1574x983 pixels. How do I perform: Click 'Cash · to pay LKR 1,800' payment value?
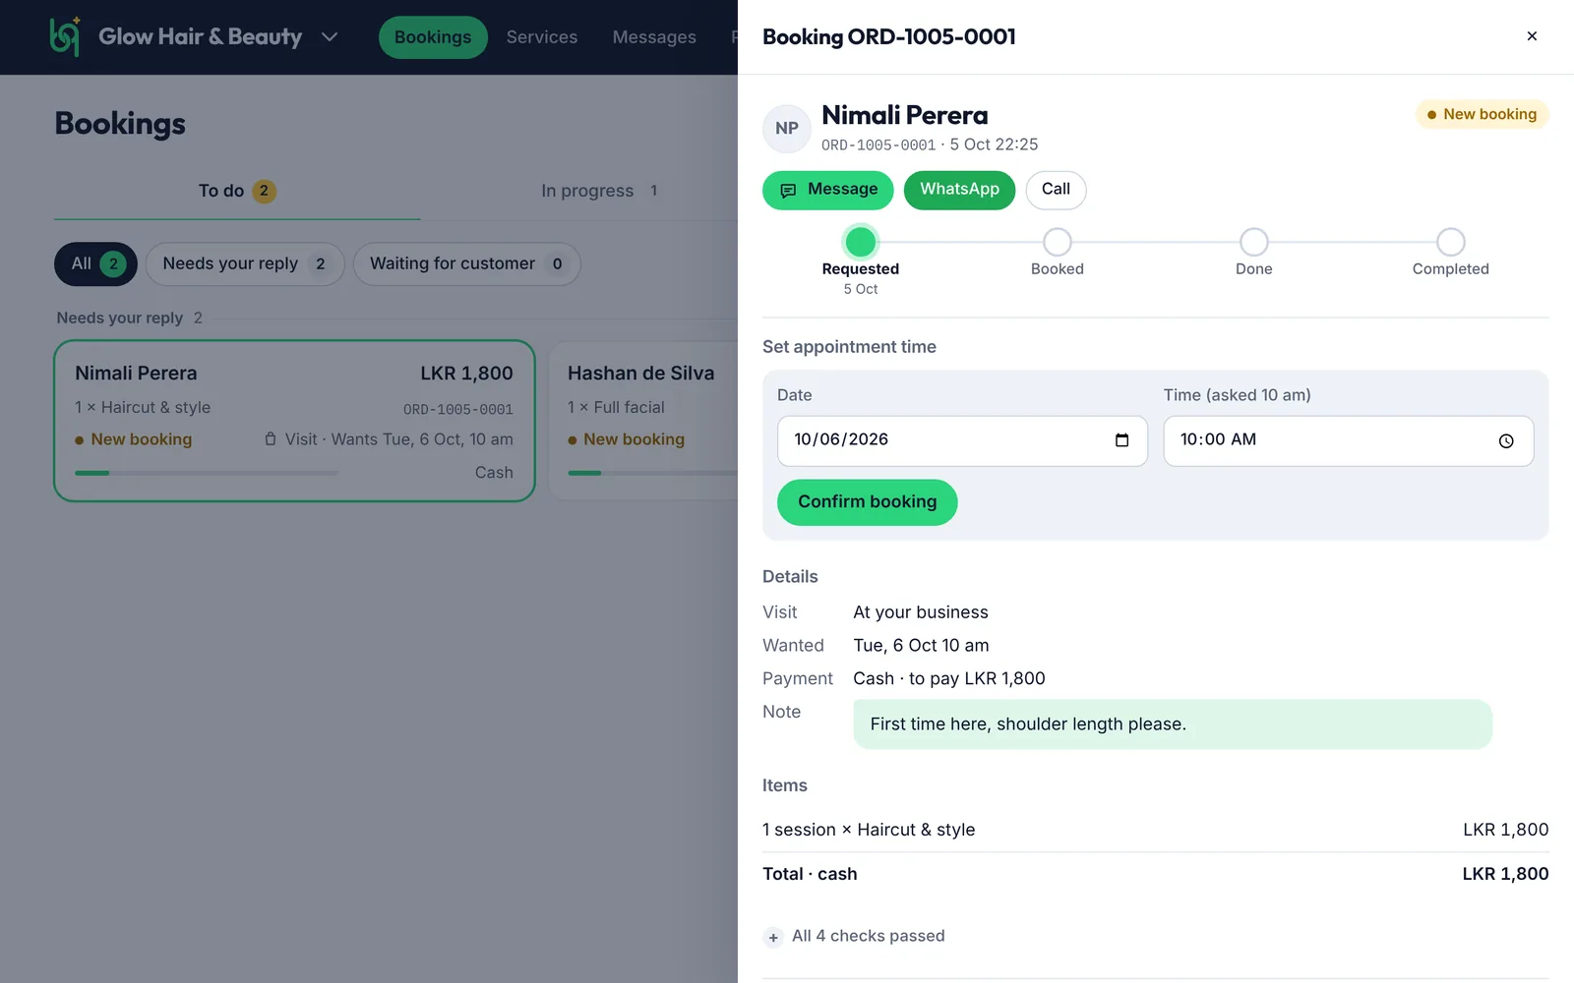point(949,678)
